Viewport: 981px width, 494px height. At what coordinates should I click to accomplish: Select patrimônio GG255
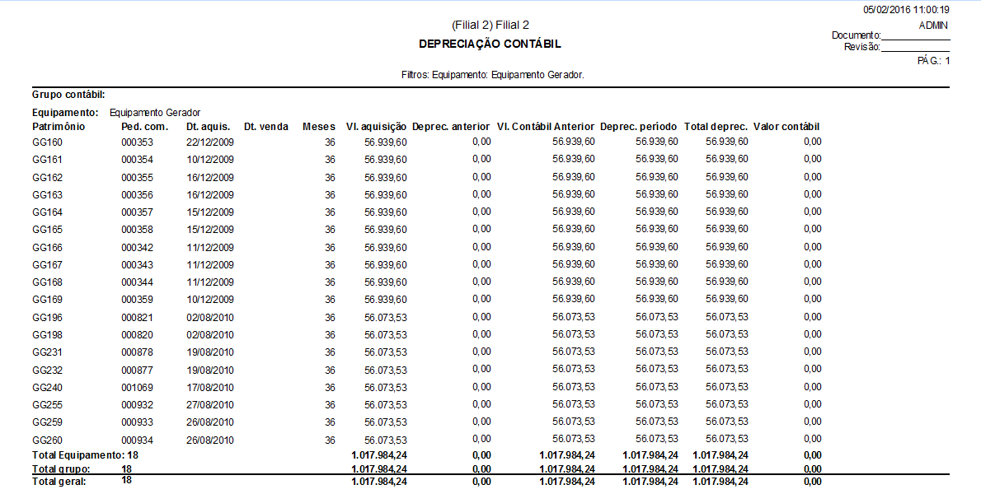[47, 405]
